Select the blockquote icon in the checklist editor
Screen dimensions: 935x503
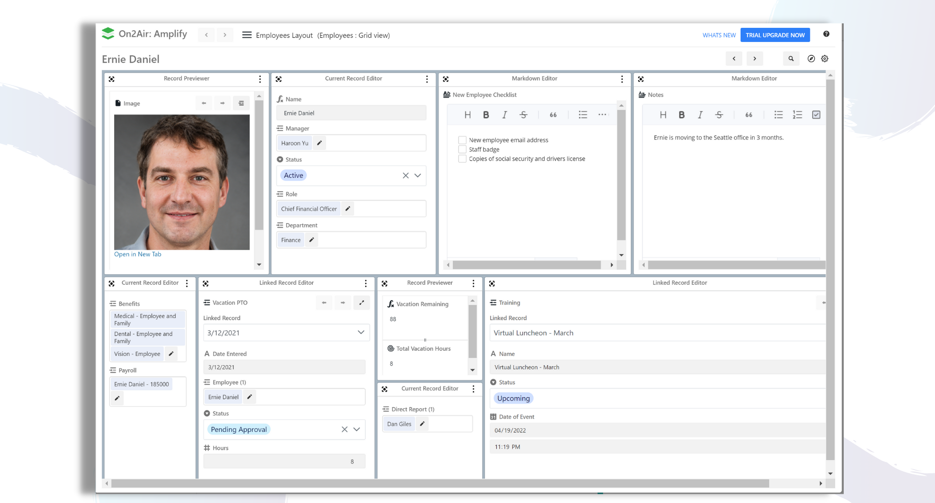pyautogui.click(x=553, y=115)
